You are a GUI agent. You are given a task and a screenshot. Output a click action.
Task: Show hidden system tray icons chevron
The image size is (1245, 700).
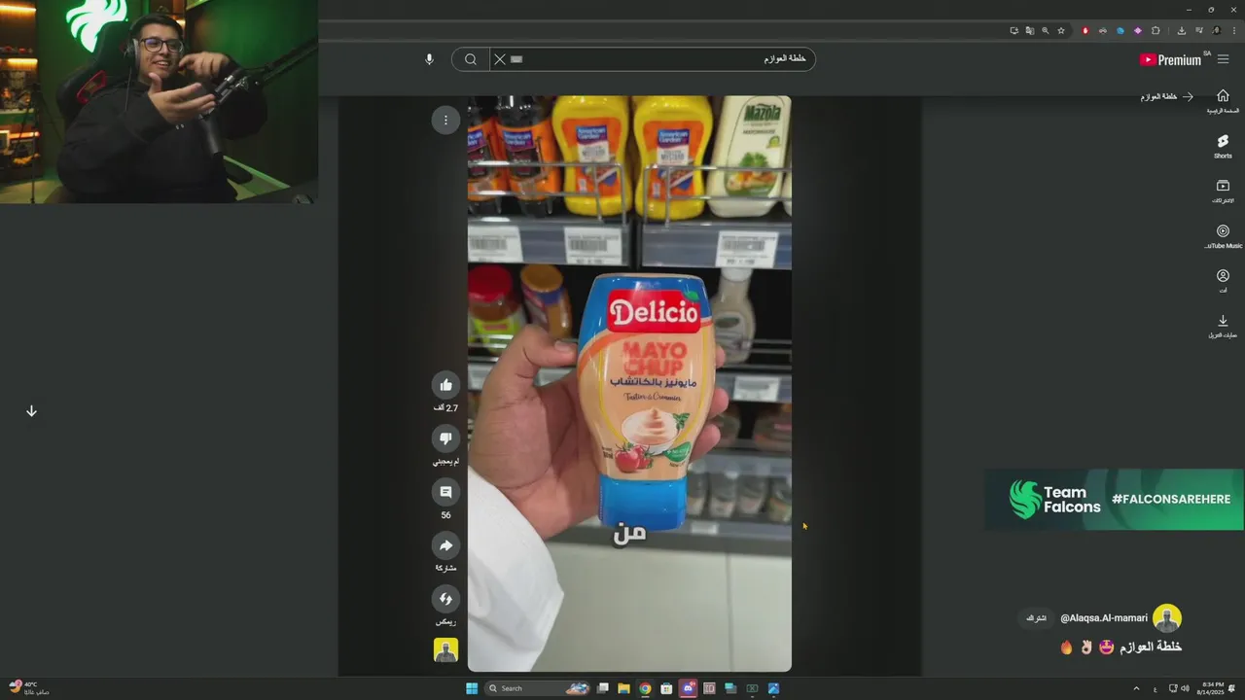[1136, 688]
